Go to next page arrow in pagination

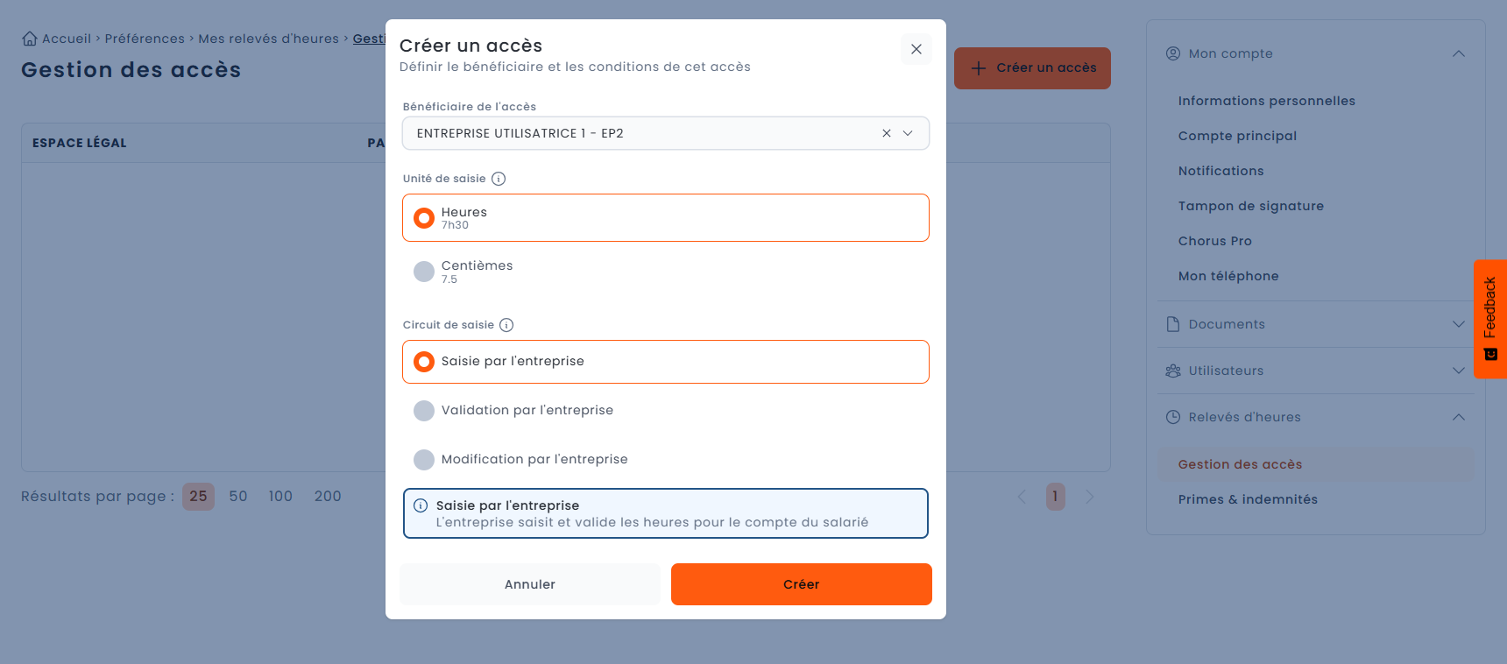pyautogui.click(x=1090, y=497)
